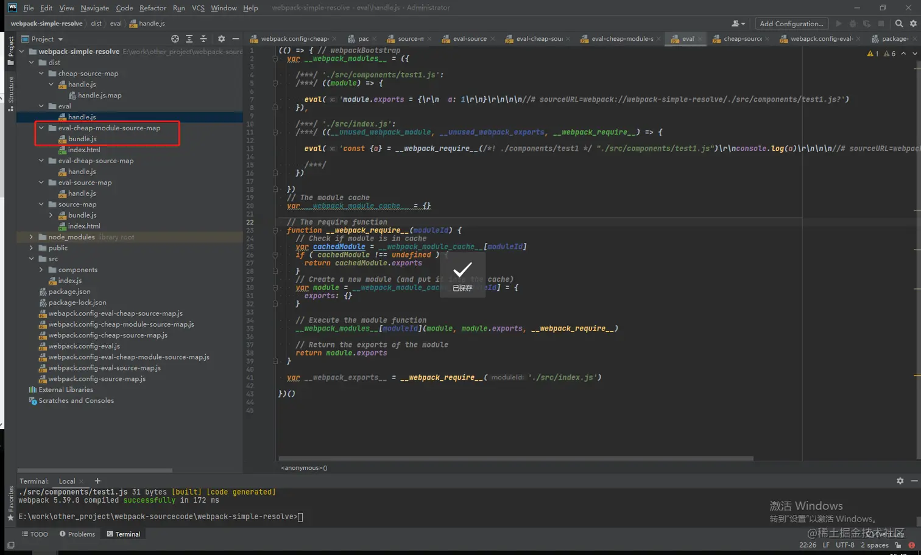Select webpack.config-eval.js in the project tree
The height and width of the screenshot is (555, 921).
84,346
